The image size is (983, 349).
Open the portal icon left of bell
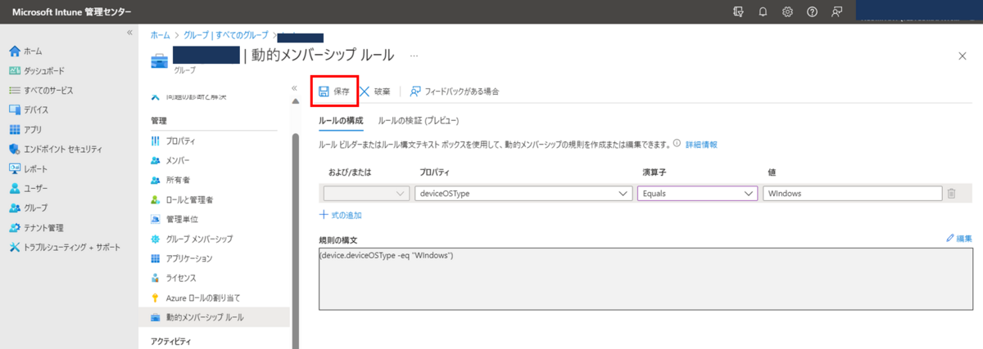pos(736,11)
